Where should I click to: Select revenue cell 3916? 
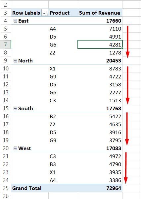[x=100, y=132]
